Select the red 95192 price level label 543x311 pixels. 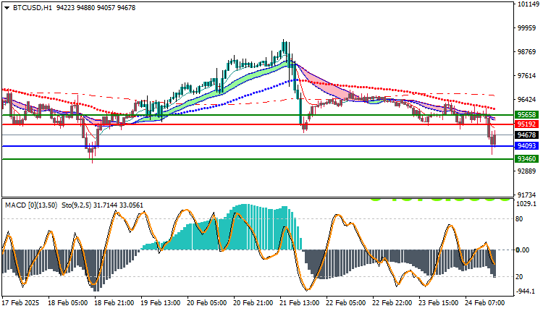tap(526, 124)
